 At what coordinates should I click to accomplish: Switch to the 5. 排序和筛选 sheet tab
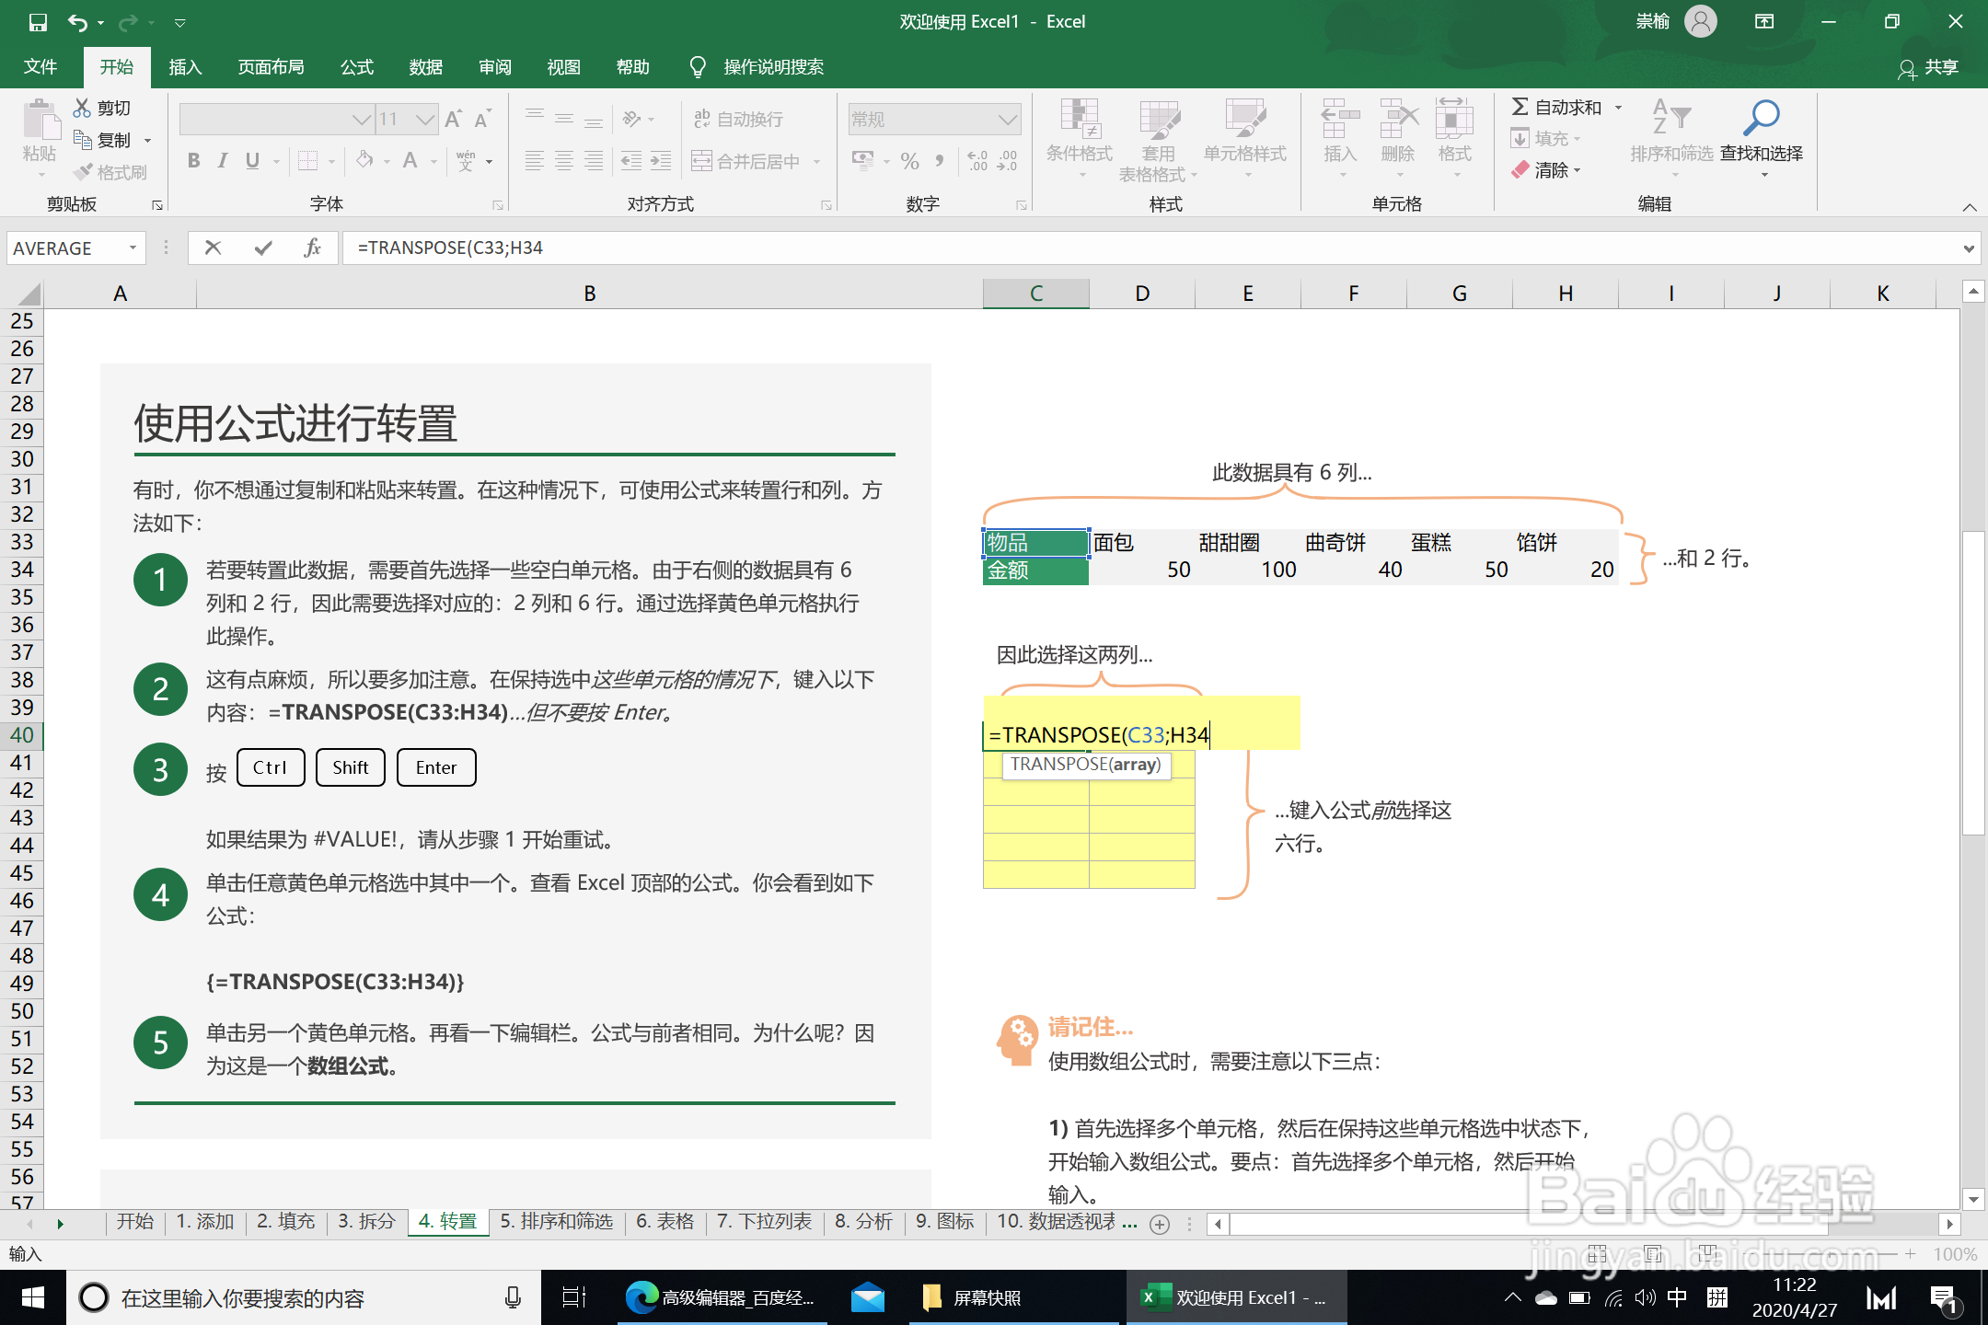click(556, 1221)
